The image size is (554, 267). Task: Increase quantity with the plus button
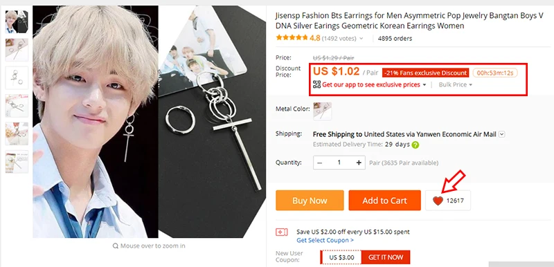(x=359, y=163)
